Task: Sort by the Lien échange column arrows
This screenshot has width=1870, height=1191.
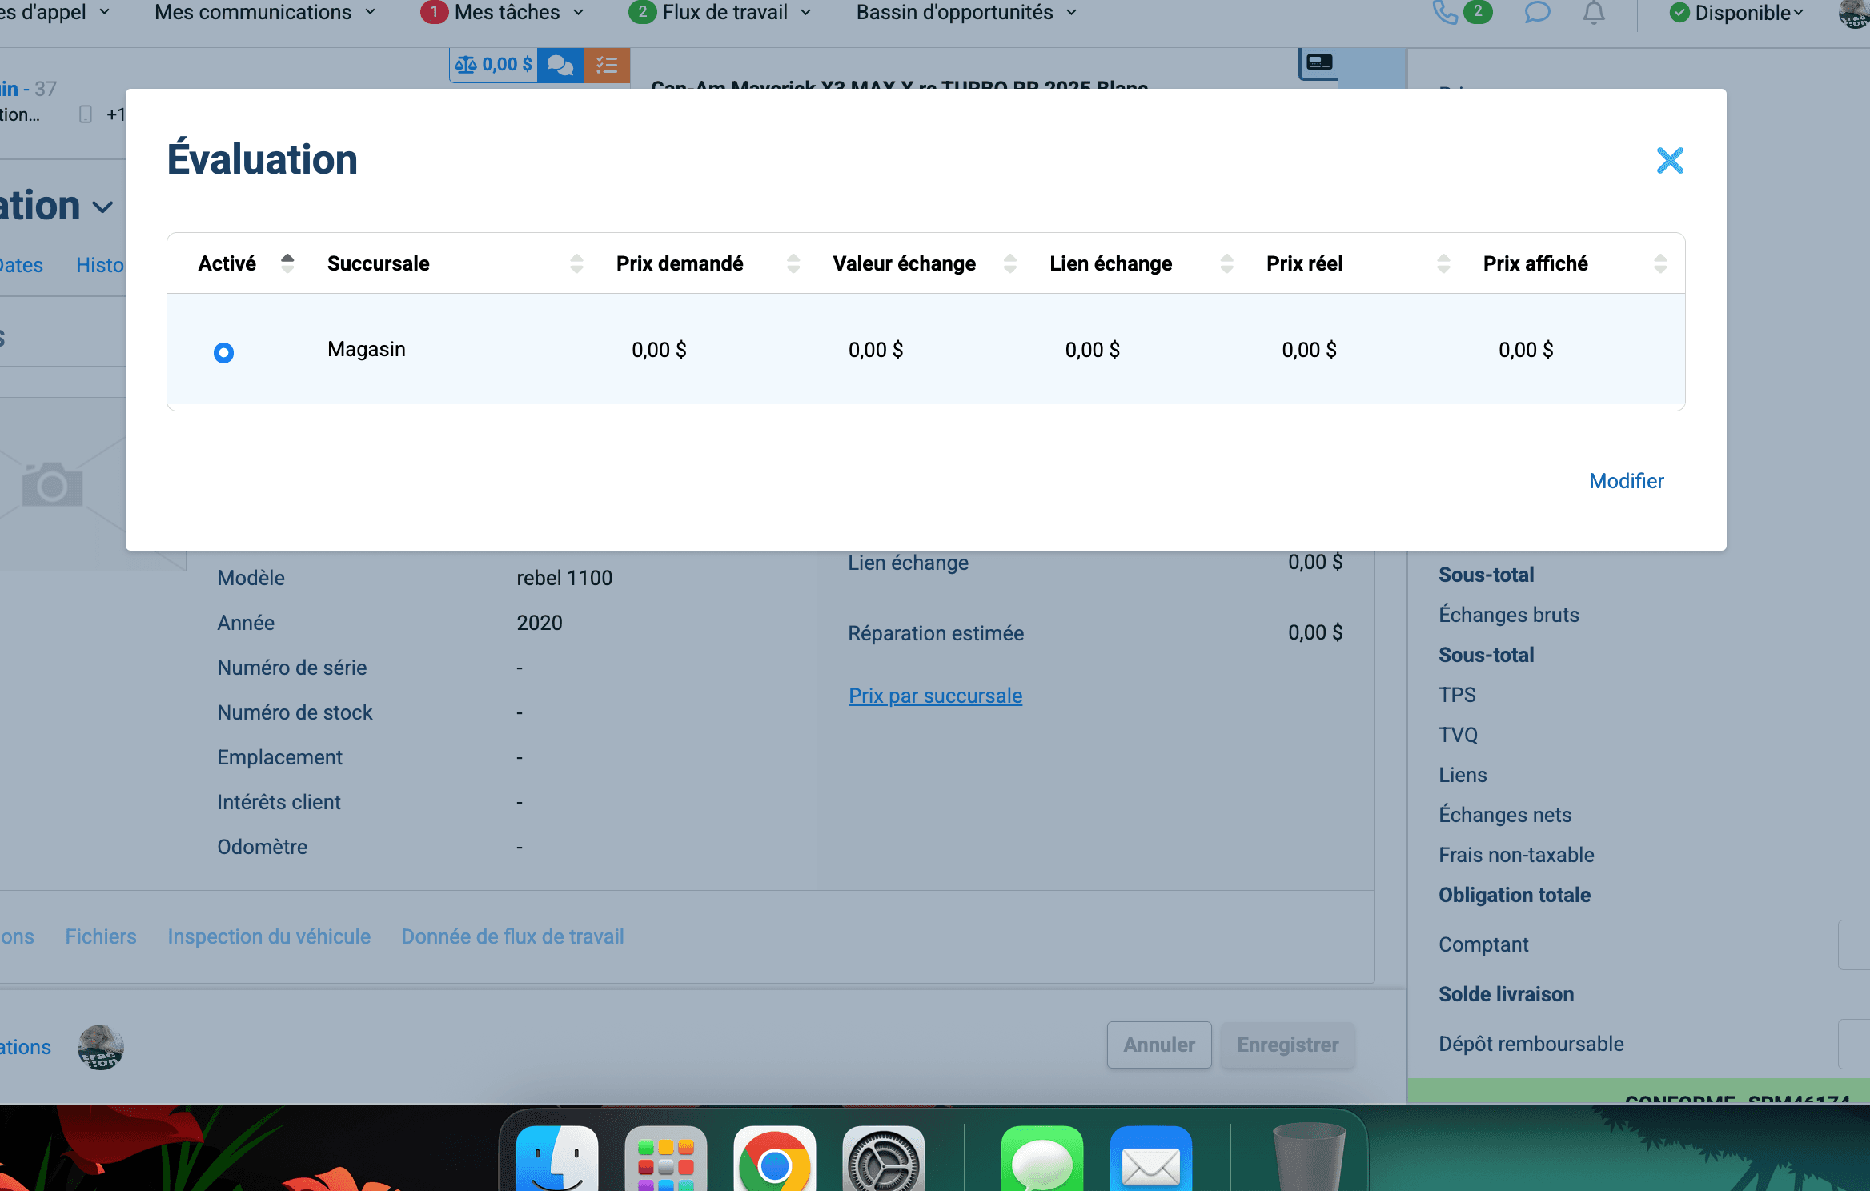Action: point(1226,263)
